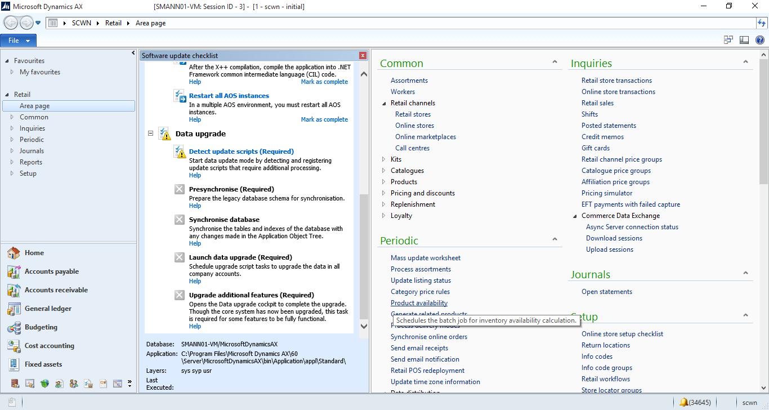The height and width of the screenshot is (410, 769).
Task: Click the Cost accounting module icon
Action: (14, 346)
